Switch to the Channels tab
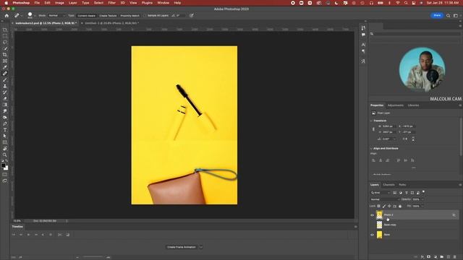 388,185
